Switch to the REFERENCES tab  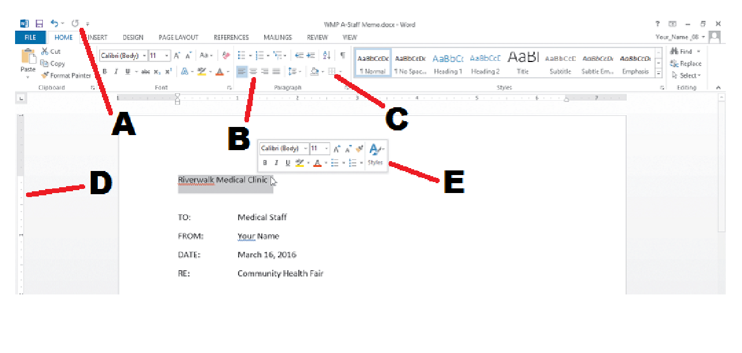[231, 37]
